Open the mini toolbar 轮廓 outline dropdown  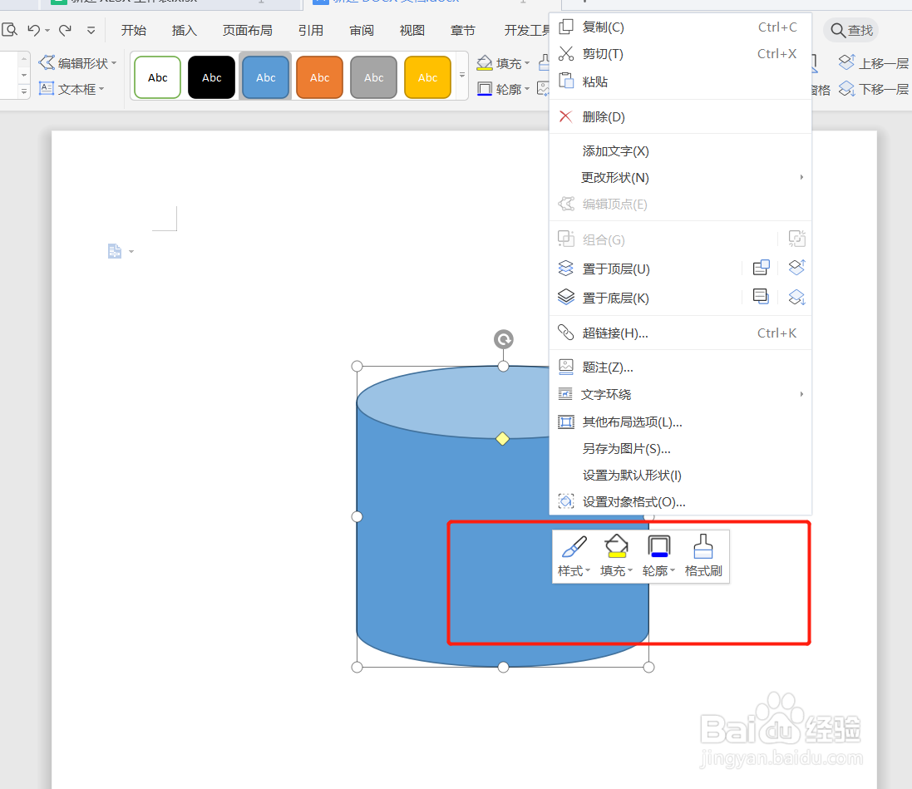tap(658, 556)
